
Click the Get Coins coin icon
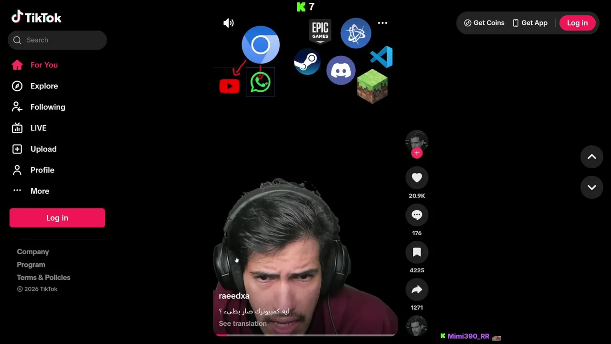(x=468, y=23)
